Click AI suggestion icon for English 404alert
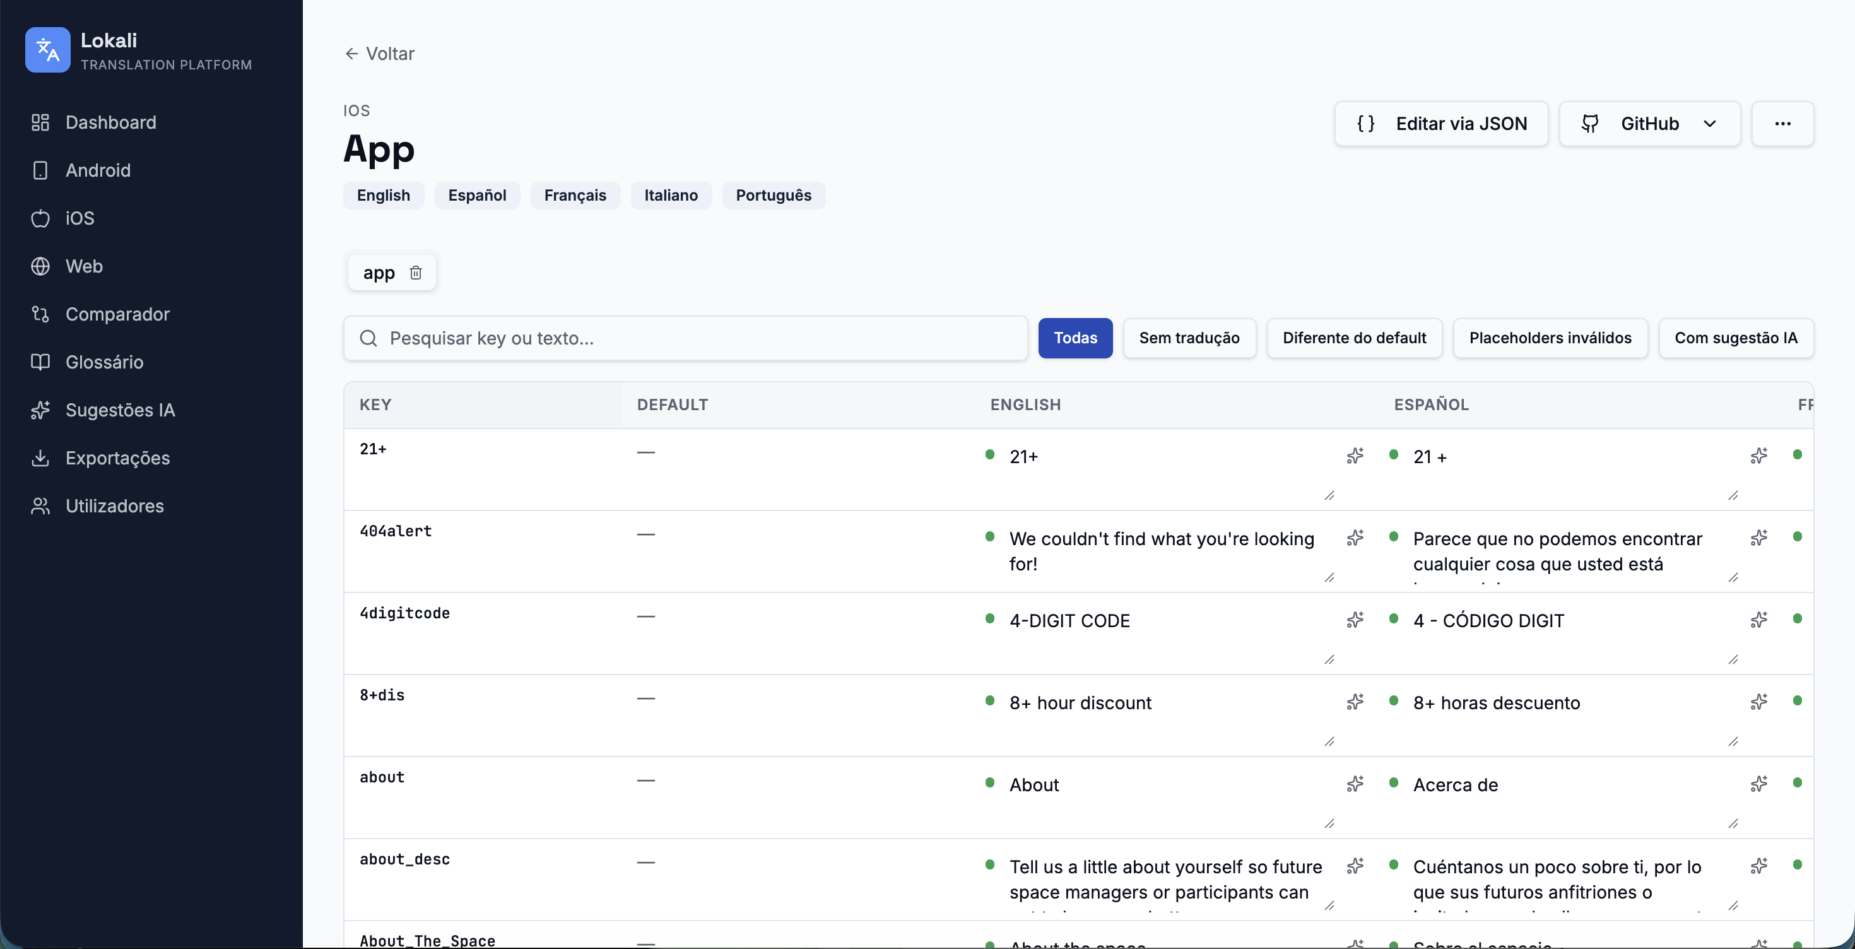The width and height of the screenshot is (1855, 949). 1355,537
